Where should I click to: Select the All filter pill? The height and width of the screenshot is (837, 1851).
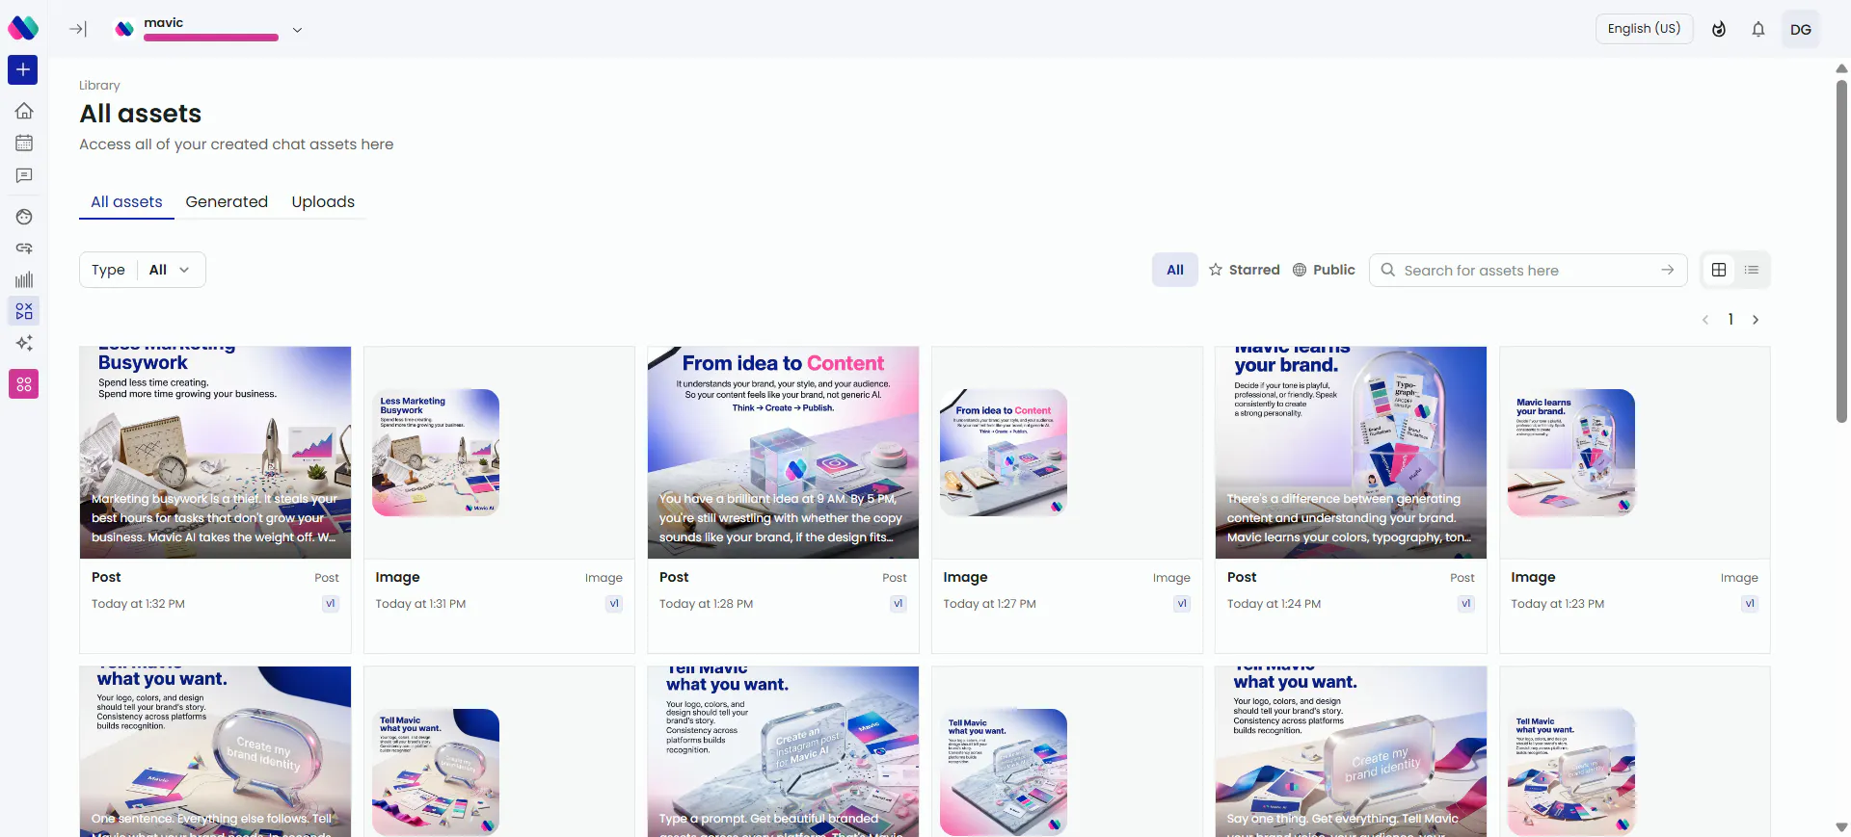[x=1175, y=270]
